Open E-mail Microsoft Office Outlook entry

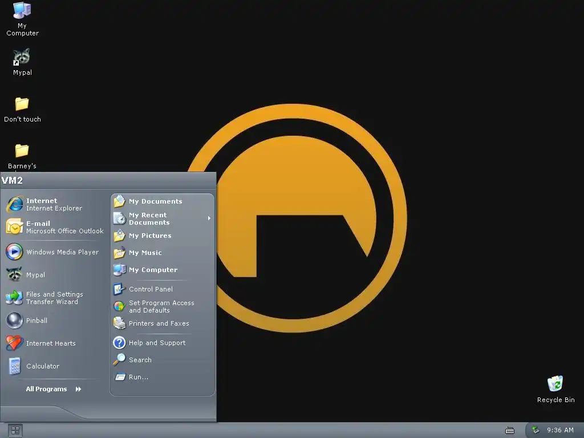(55, 227)
